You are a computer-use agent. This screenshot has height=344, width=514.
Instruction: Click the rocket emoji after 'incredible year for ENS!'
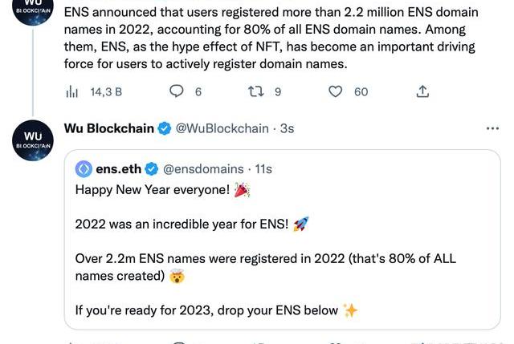click(x=301, y=224)
